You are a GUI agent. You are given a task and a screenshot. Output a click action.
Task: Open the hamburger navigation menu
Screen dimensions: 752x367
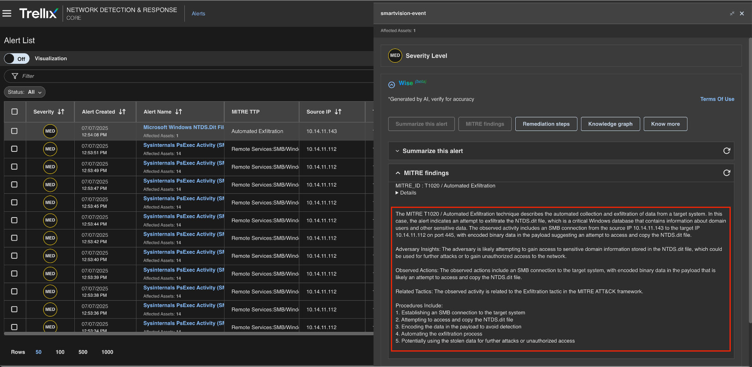[x=7, y=14]
